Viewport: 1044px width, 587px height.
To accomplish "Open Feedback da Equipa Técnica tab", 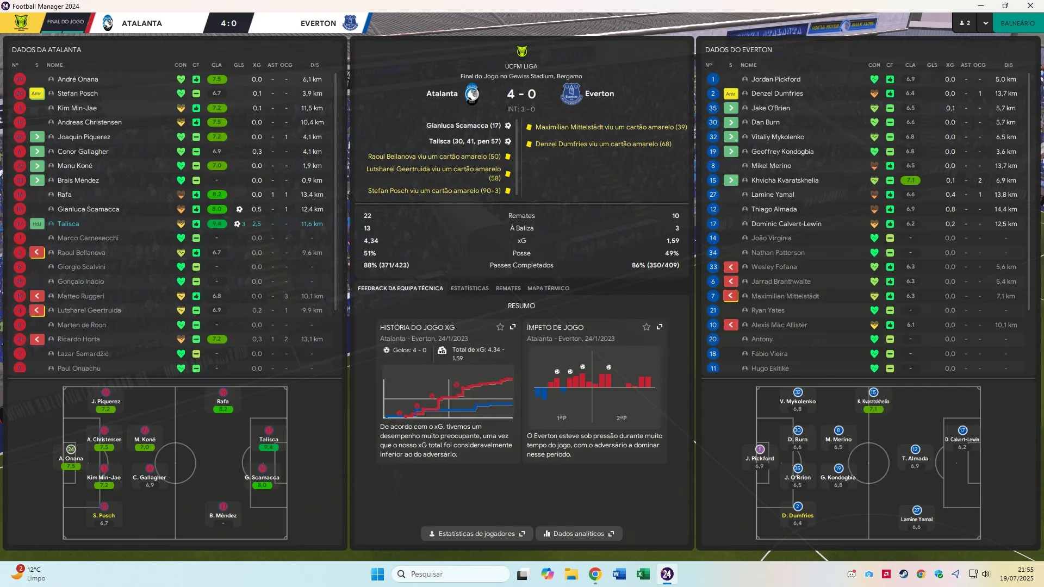I will [400, 289].
